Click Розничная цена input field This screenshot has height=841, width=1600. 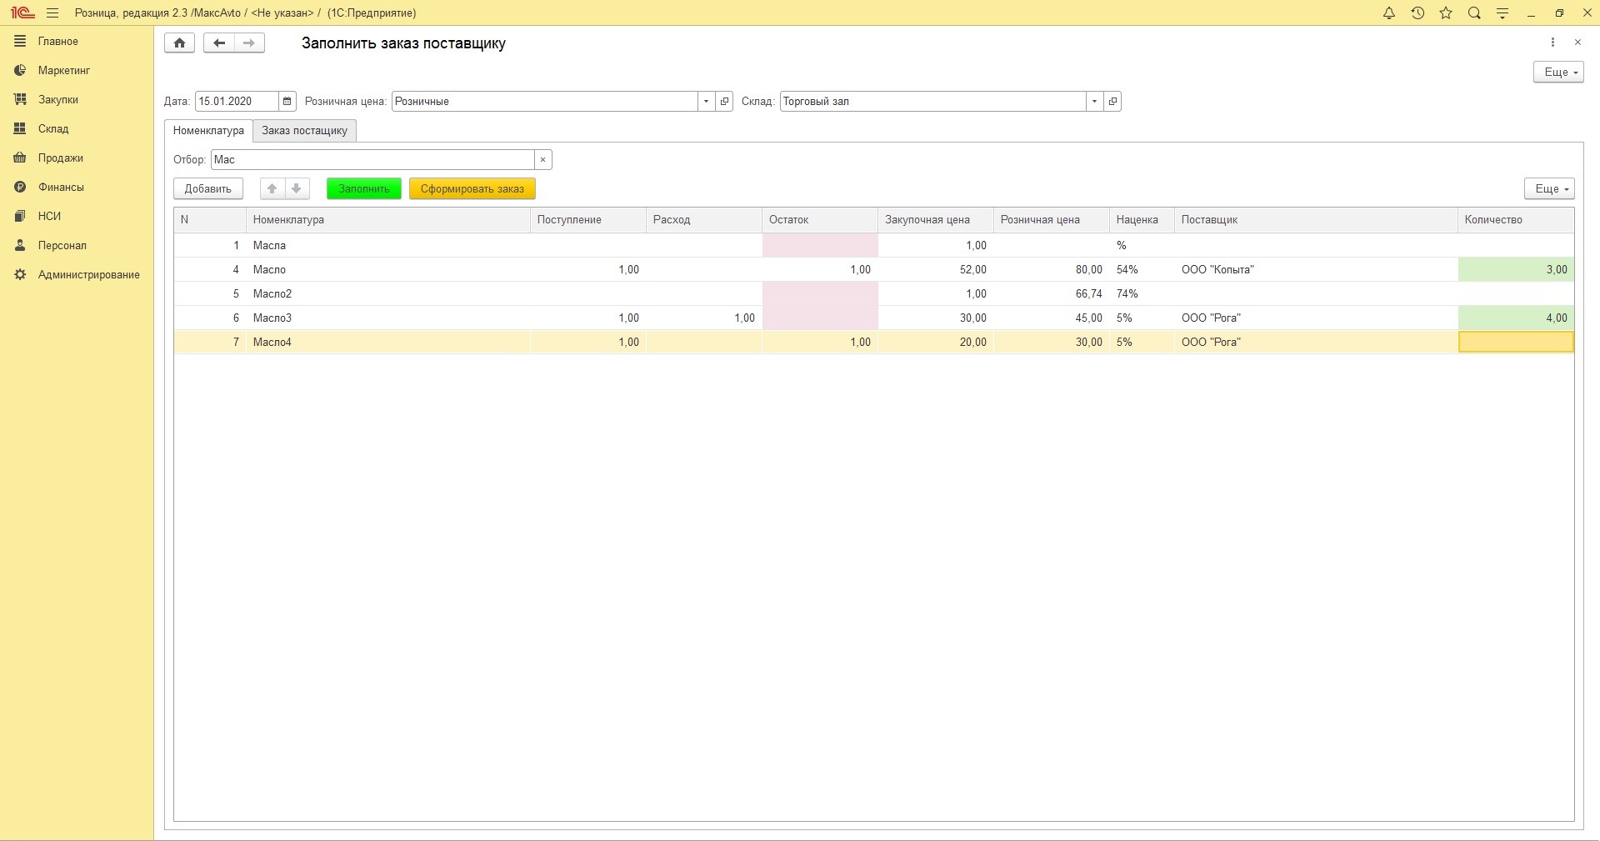[x=545, y=102]
